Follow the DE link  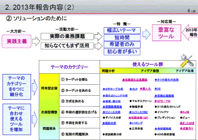click(157, 89)
